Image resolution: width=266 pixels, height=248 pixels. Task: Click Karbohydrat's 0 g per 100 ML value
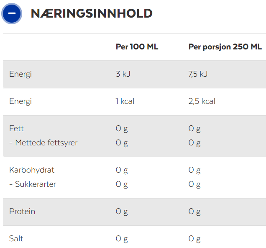[122, 170]
